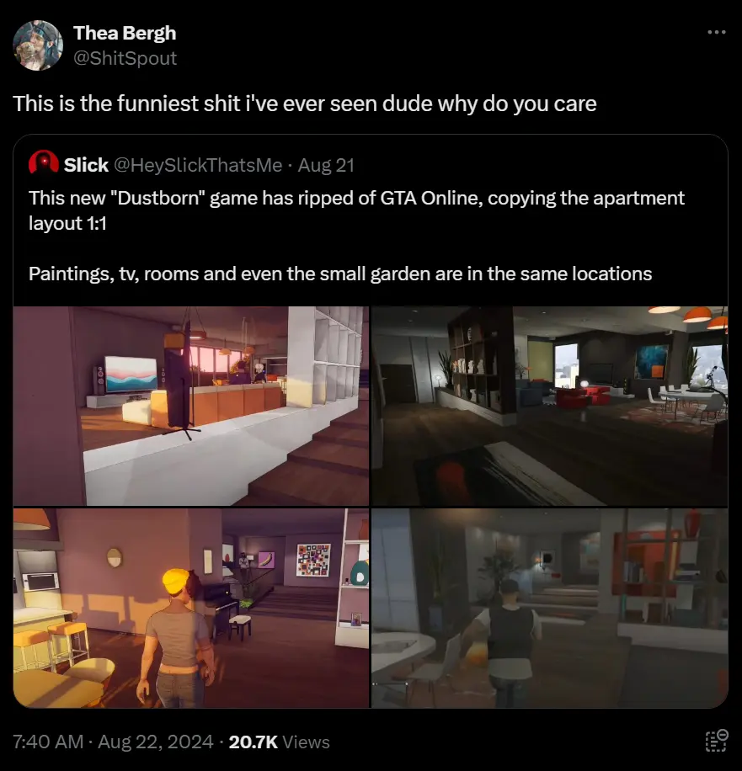Viewport: 742px width, 771px height.
Task: Open the Dustborn living room TV screenshot
Action: 191,406
